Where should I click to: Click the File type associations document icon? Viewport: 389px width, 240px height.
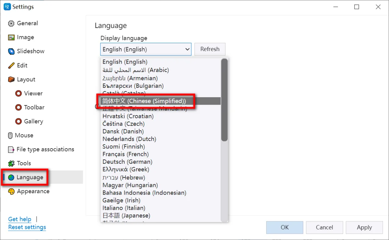(x=11, y=149)
